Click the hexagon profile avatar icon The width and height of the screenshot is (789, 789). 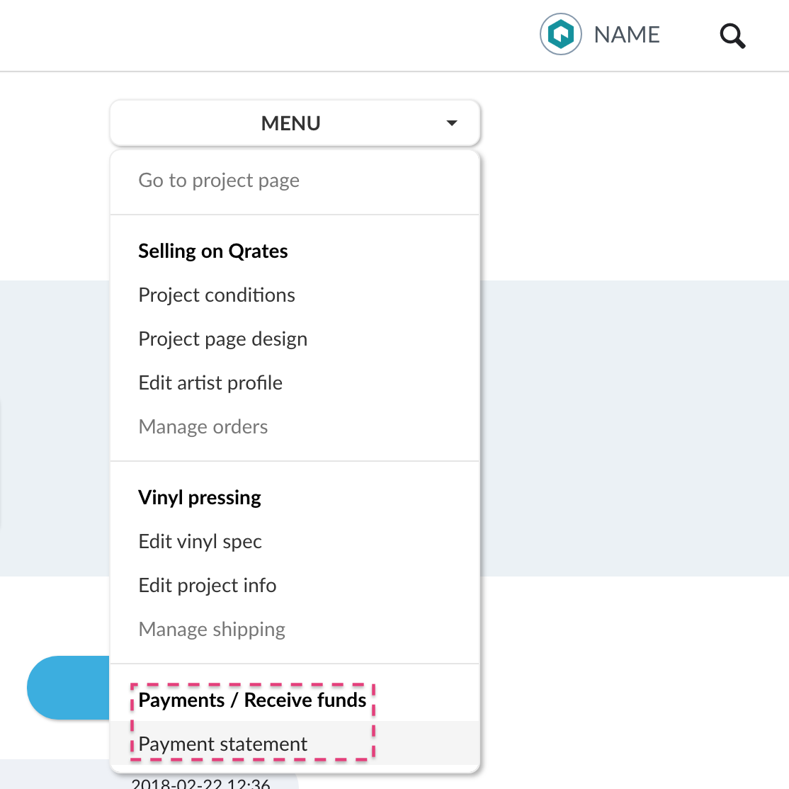pyautogui.click(x=560, y=34)
